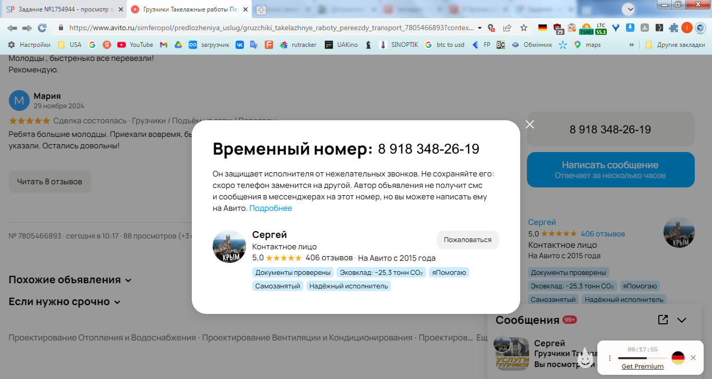Click the German flag in timer widget
The width and height of the screenshot is (712, 379).
(678, 358)
